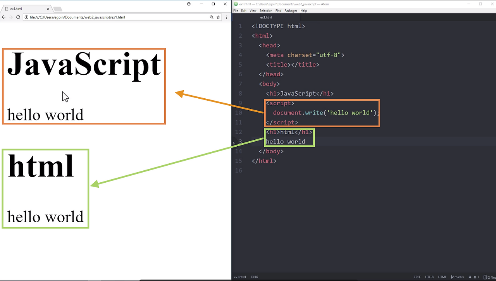Viewport: 496px width, 281px height.
Task: Click git fetch down-arrow in status bar
Action: 470,277
